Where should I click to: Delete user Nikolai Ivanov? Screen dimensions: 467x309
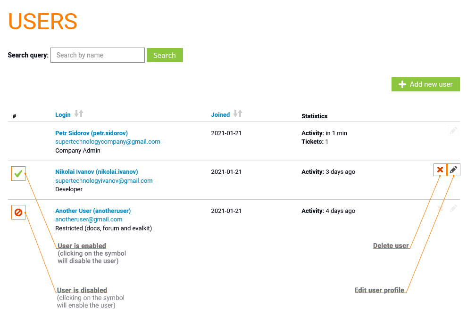(x=440, y=170)
